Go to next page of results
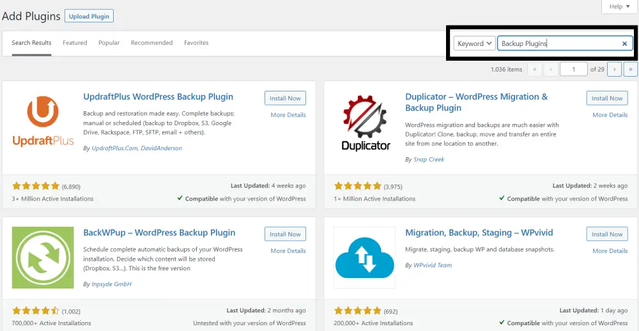 click(614, 69)
